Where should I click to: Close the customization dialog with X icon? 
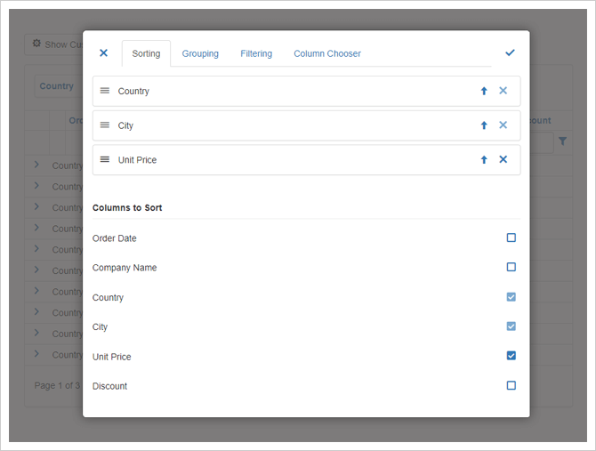(x=103, y=53)
